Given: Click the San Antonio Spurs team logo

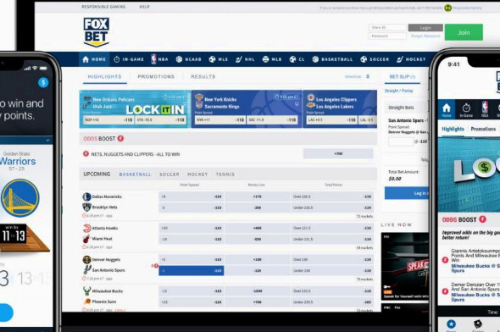Looking at the screenshot, I should [x=86, y=270].
